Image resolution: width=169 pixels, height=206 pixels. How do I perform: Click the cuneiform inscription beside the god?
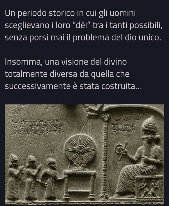pos(124,128)
